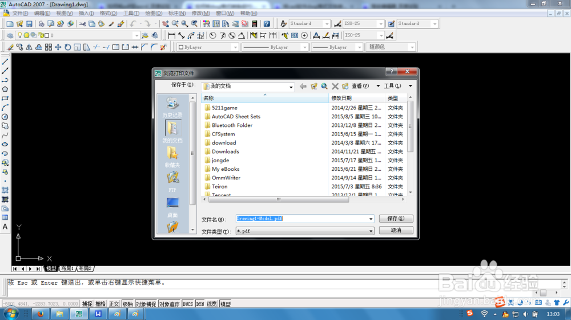Expand the 文件类型 *.pdf dropdown
Viewport: 571px width, 320px height.
tap(371, 231)
